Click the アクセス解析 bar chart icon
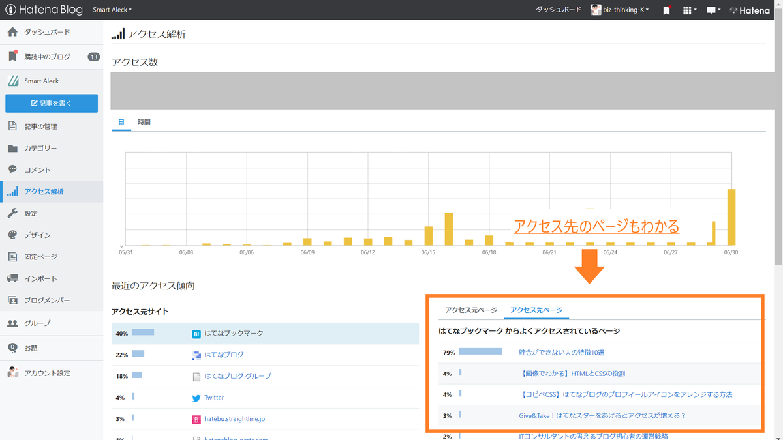Screen dimensions: 783x440 pyautogui.click(x=12, y=191)
